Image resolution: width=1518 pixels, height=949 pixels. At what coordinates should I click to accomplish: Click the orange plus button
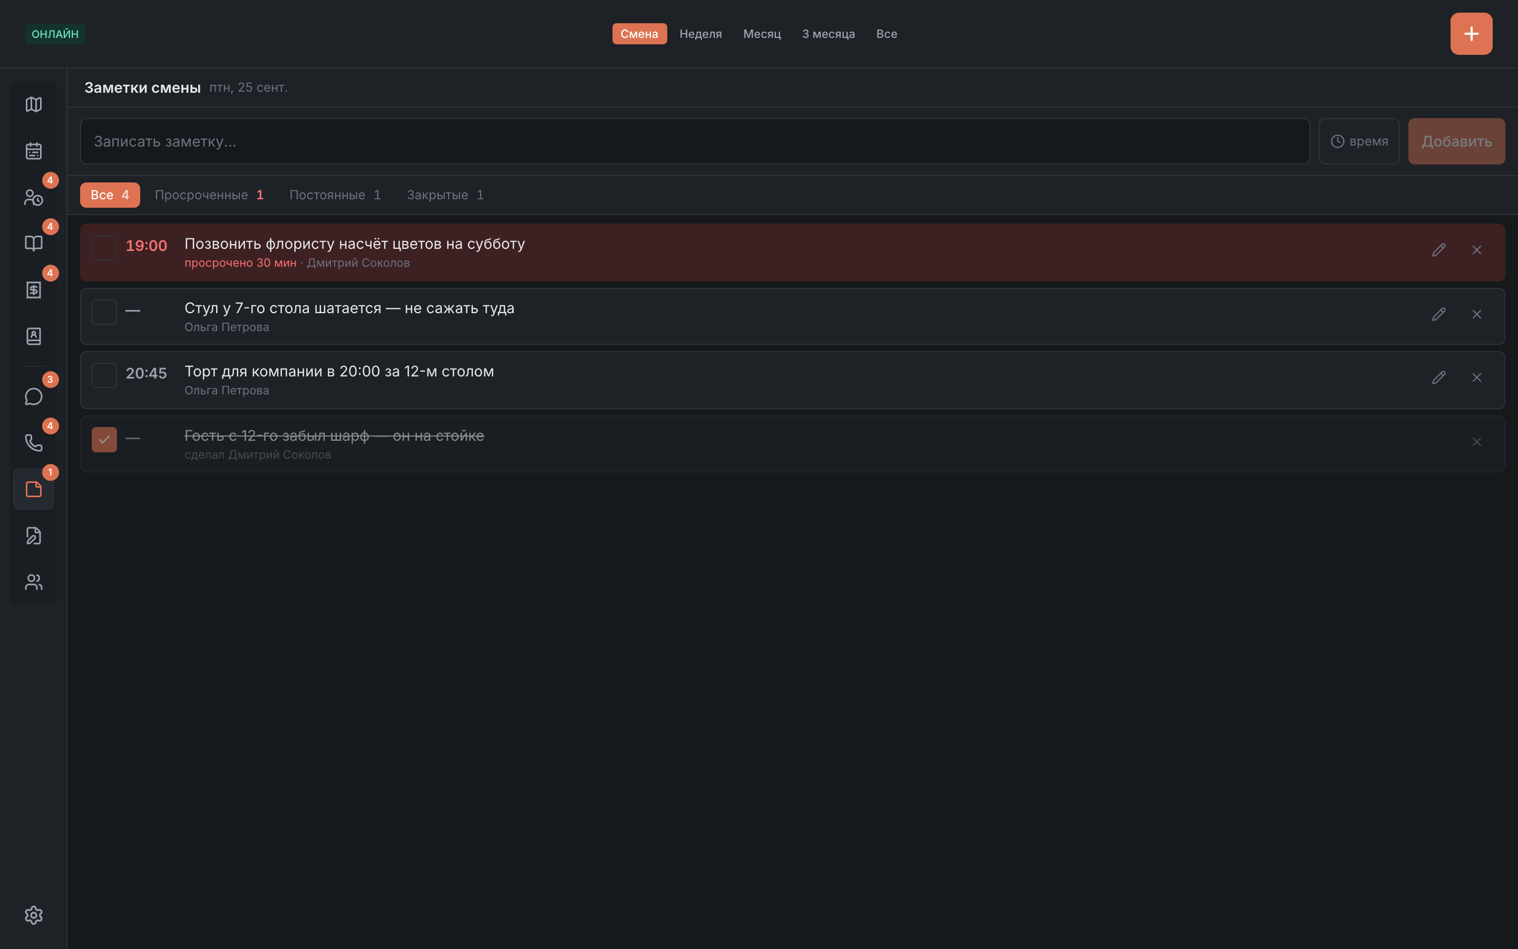point(1471,34)
